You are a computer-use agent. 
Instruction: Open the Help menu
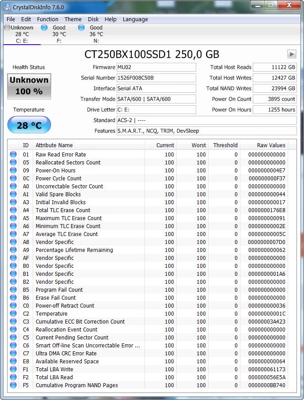(110, 19)
